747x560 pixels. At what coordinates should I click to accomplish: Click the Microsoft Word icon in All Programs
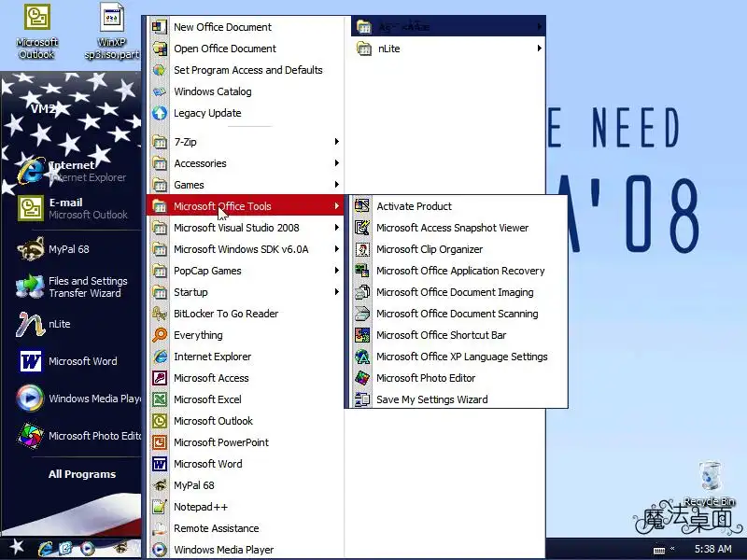pyautogui.click(x=159, y=463)
